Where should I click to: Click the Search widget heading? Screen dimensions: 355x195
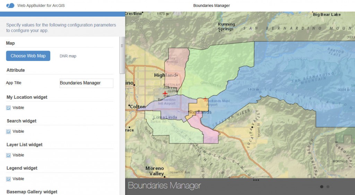(21, 121)
